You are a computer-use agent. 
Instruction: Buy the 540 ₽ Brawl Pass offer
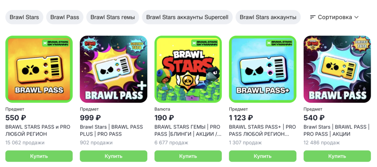(337, 156)
